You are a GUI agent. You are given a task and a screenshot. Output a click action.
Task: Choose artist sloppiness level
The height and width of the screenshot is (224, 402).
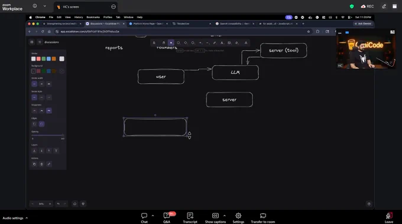tap(41, 110)
